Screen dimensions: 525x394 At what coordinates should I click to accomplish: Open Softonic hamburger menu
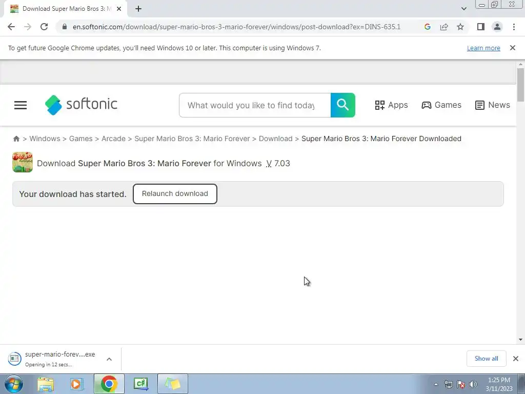(21, 105)
